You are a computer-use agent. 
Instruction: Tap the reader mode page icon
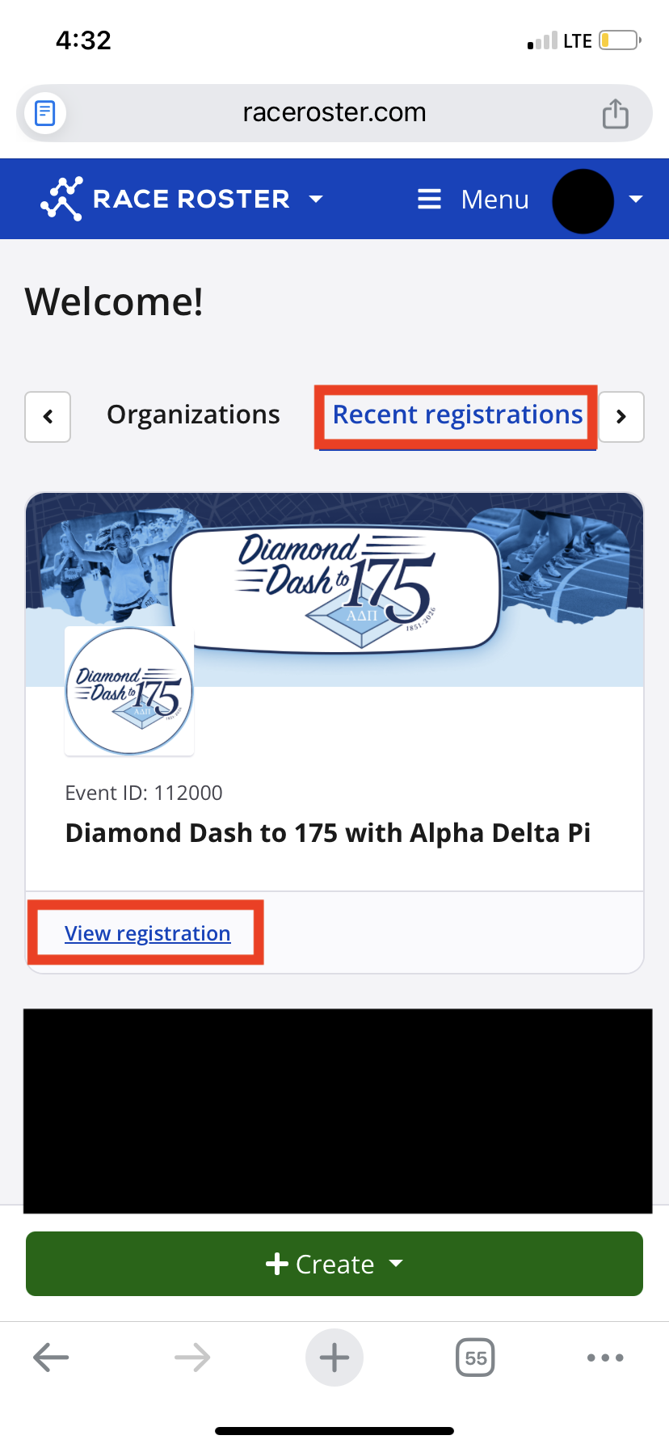[x=45, y=113]
